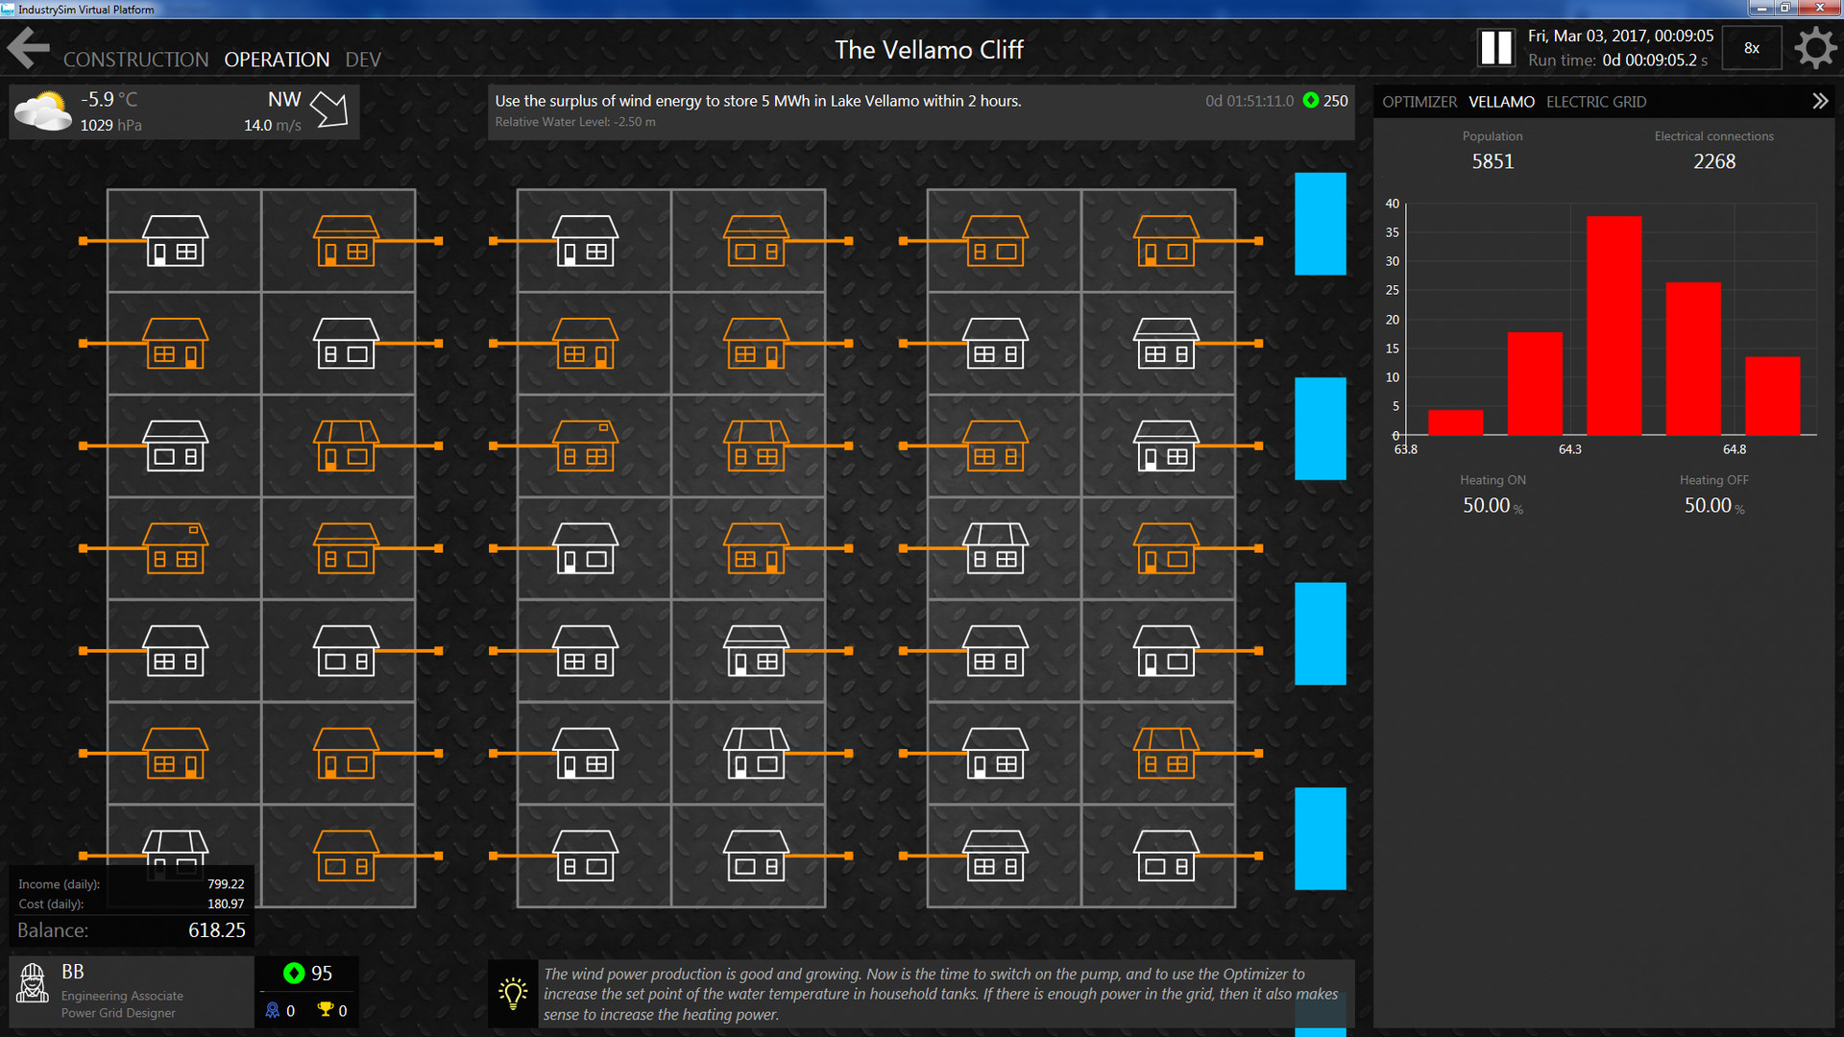Click the weather cloud icon
The image size is (1844, 1037).
[43, 111]
